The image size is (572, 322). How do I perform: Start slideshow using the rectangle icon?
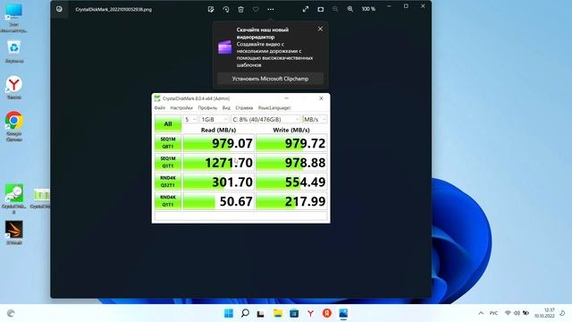click(x=320, y=9)
